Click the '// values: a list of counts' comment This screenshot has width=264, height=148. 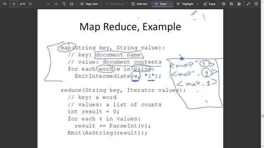[115, 104]
